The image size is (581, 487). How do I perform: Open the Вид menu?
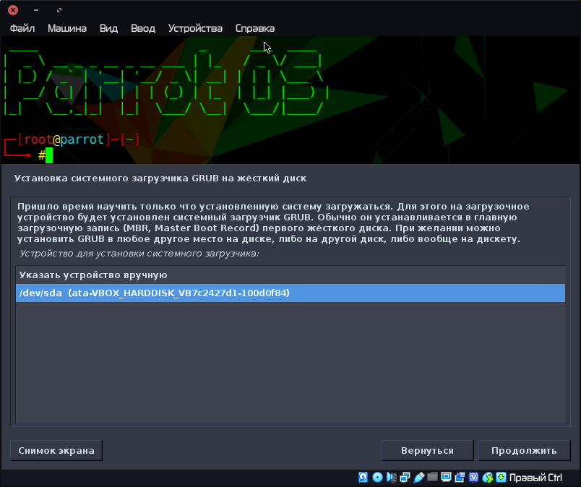point(108,28)
